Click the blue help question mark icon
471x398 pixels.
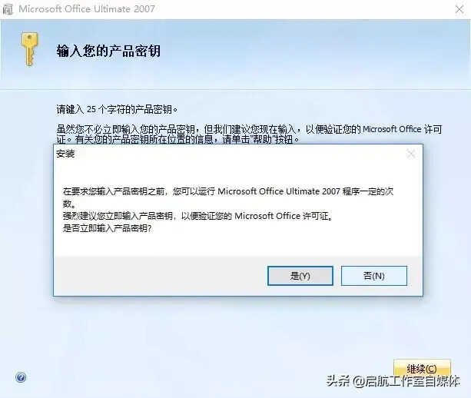21,377
